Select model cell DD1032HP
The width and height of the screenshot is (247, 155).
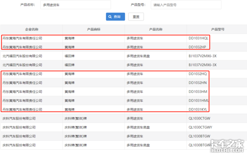click(x=197, y=47)
